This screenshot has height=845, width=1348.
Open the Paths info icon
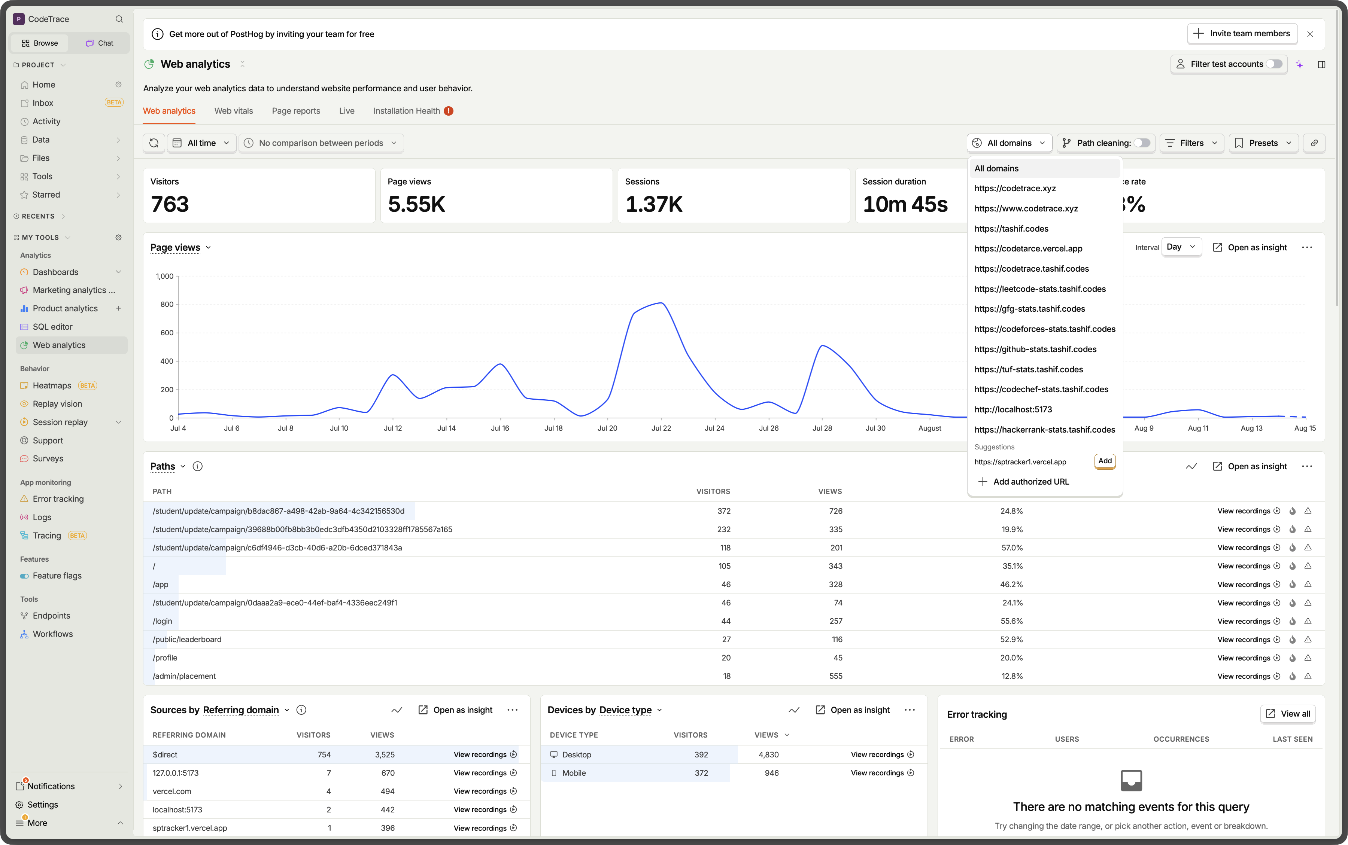point(197,466)
